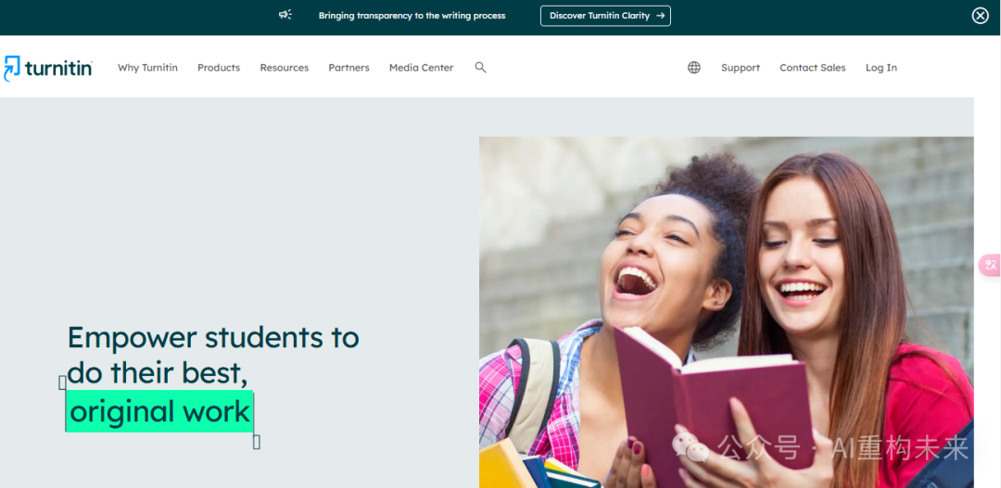
Task: Click the megaphone icon in announcement banner
Action: (x=285, y=16)
